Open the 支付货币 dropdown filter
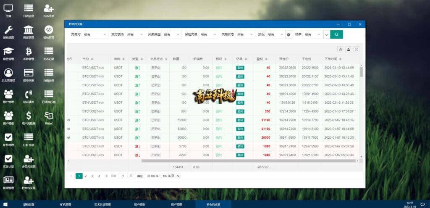The image size is (430, 208). click(134, 34)
